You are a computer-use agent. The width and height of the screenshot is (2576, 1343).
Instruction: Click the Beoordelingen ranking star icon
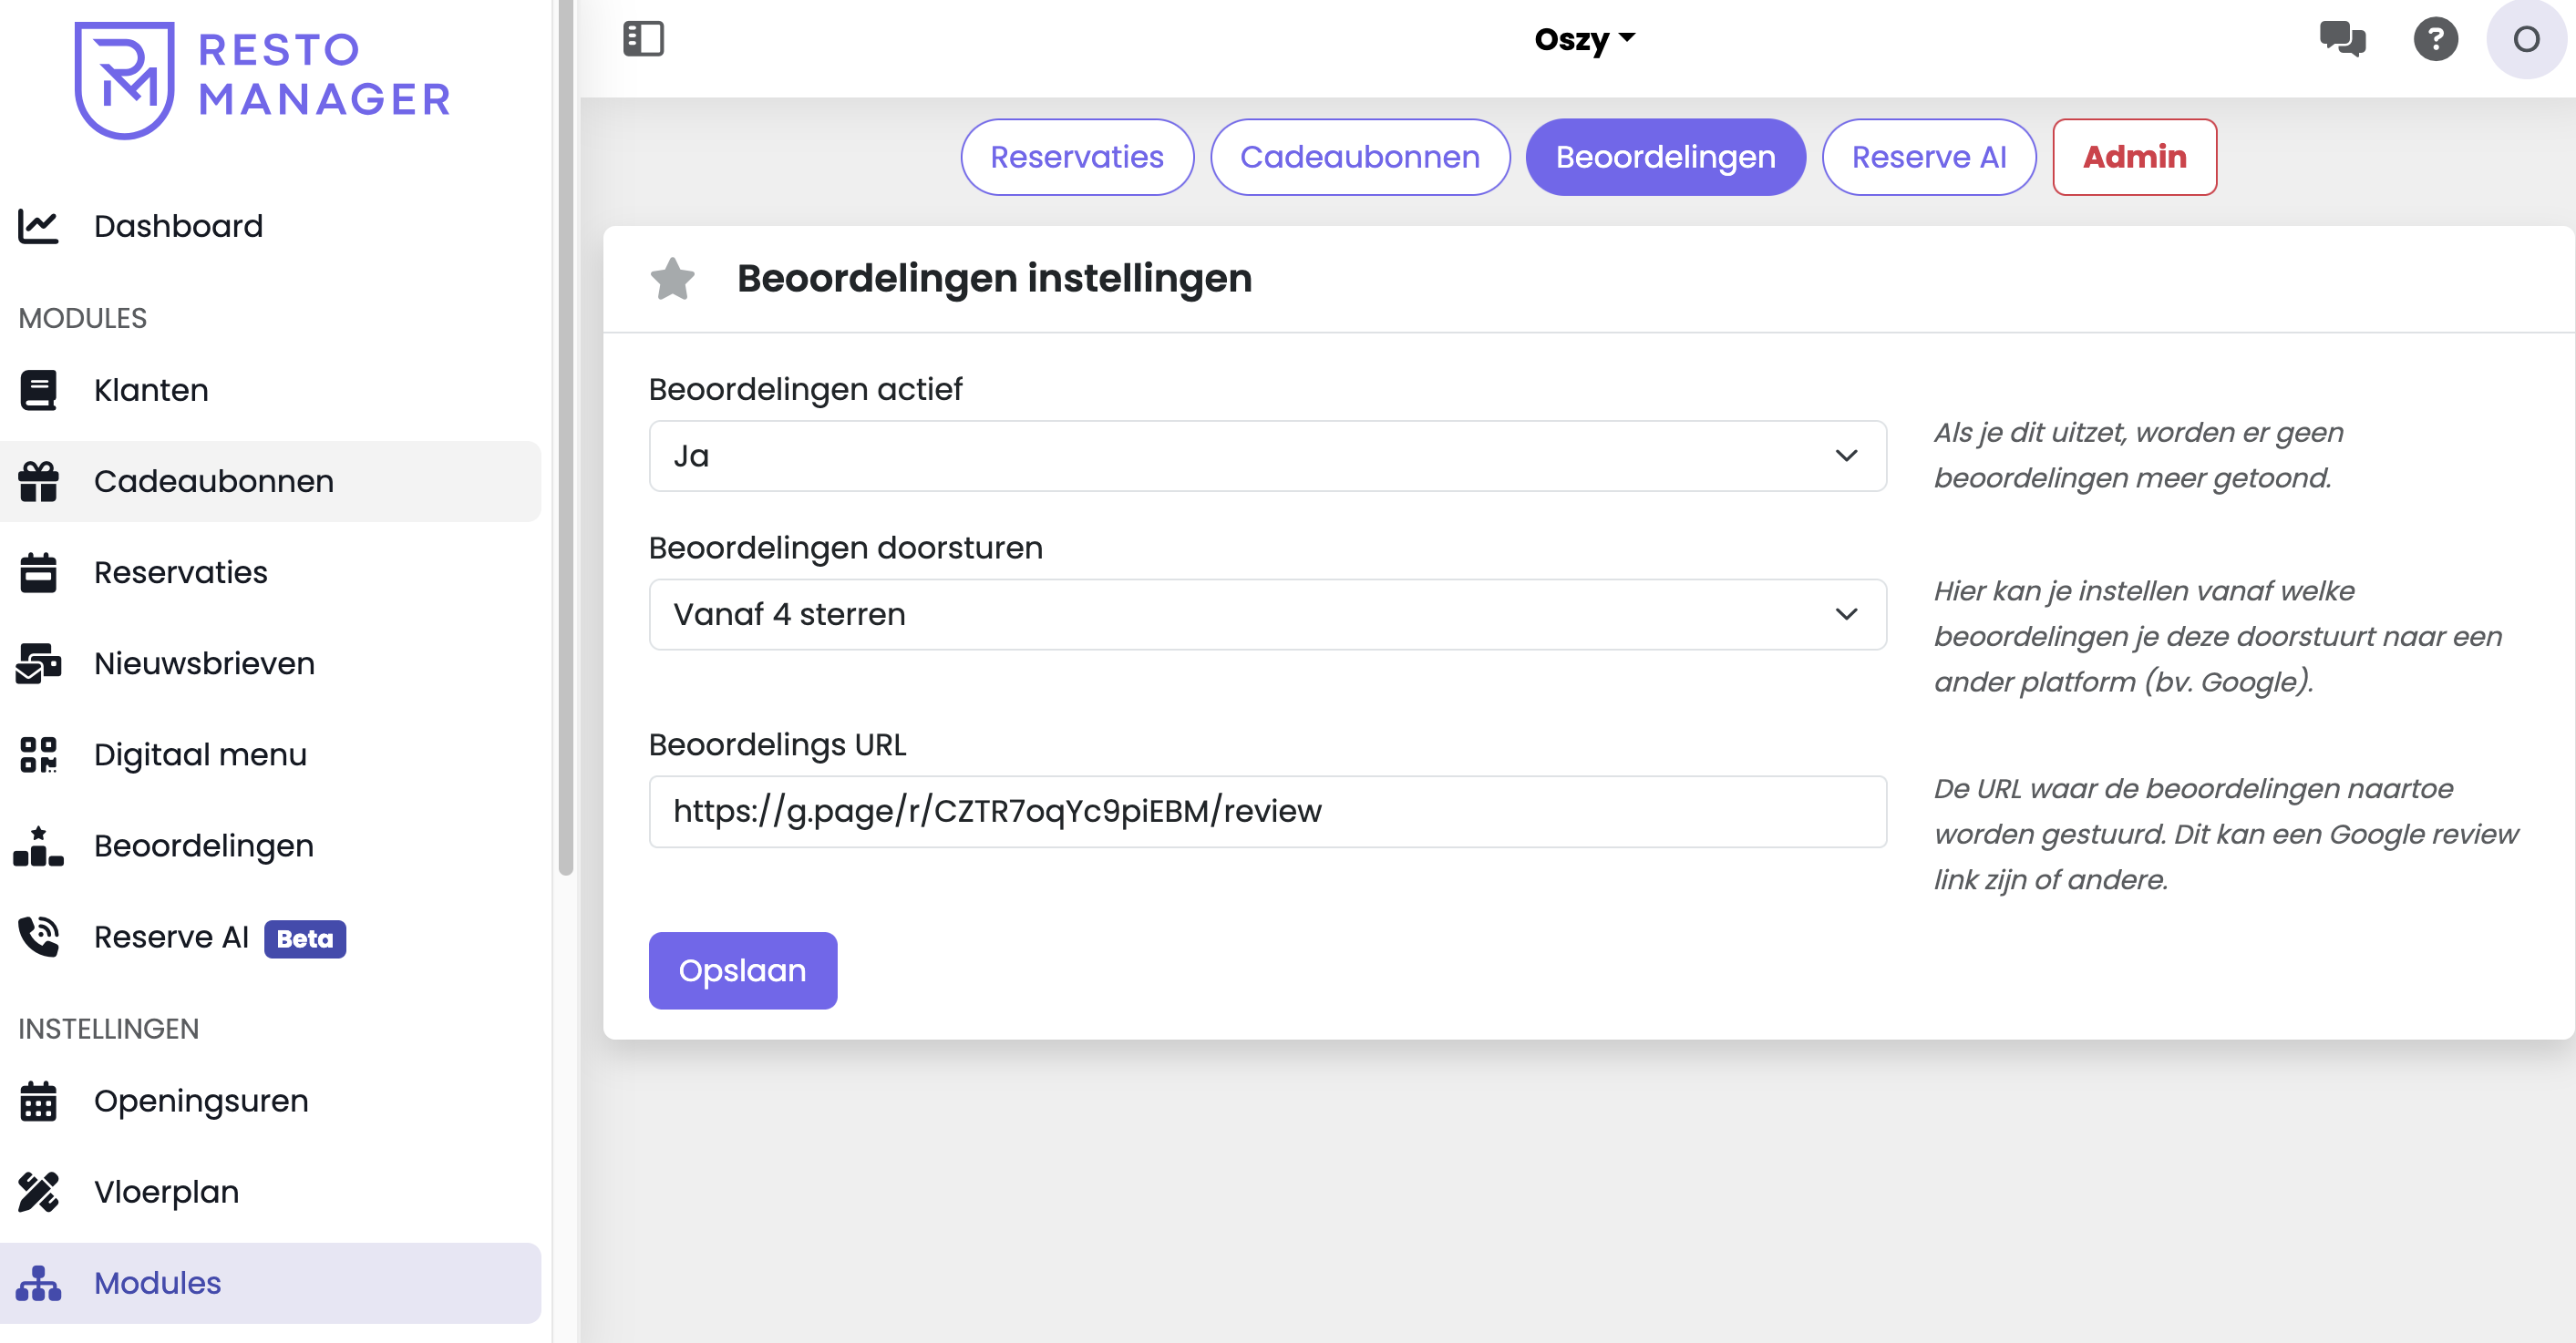38,846
